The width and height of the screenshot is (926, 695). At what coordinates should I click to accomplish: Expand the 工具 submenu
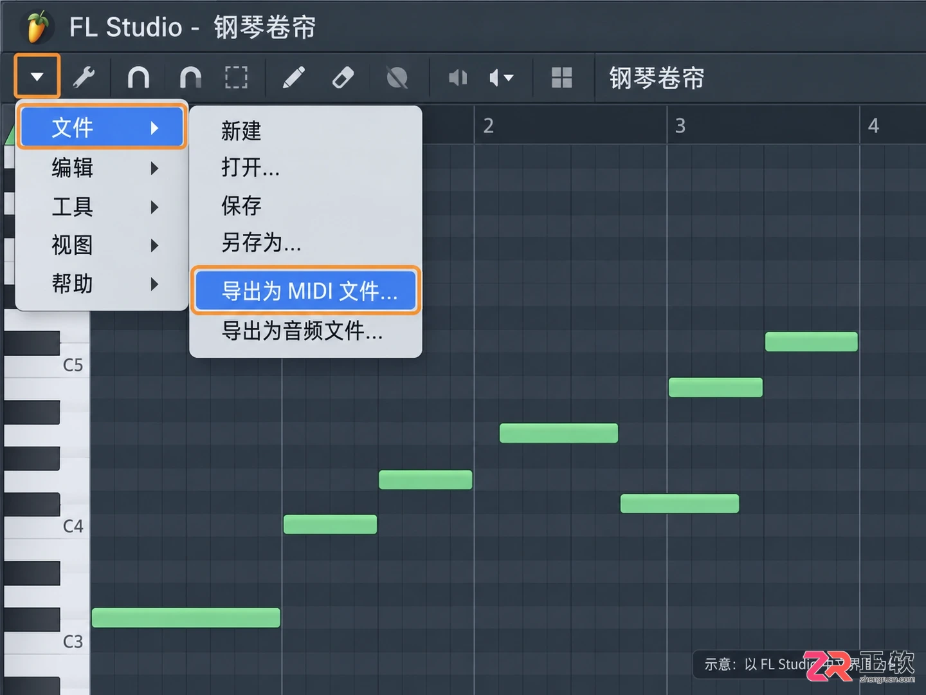point(102,207)
